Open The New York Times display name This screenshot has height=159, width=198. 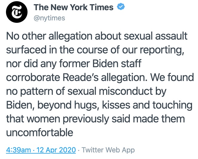[x=74, y=7]
